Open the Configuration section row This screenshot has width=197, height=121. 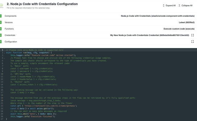pyautogui.click(x=98, y=42)
